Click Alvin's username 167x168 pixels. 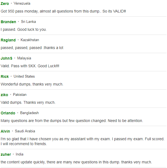click(5, 131)
